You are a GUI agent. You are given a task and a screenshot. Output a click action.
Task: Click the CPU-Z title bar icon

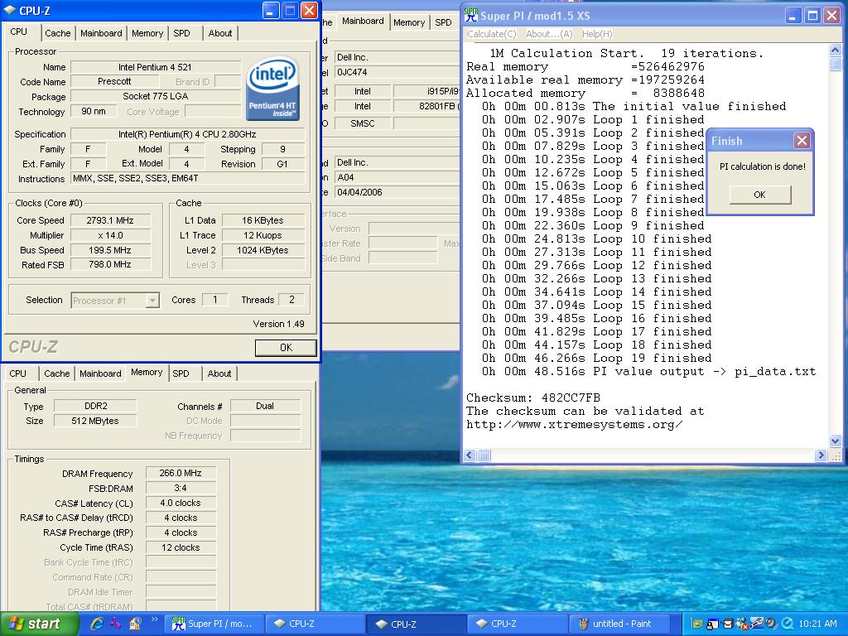pyautogui.click(x=10, y=10)
